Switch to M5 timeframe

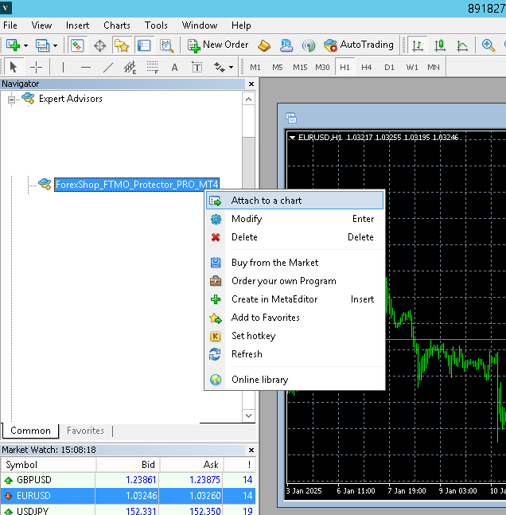pyautogui.click(x=278, y=68)
